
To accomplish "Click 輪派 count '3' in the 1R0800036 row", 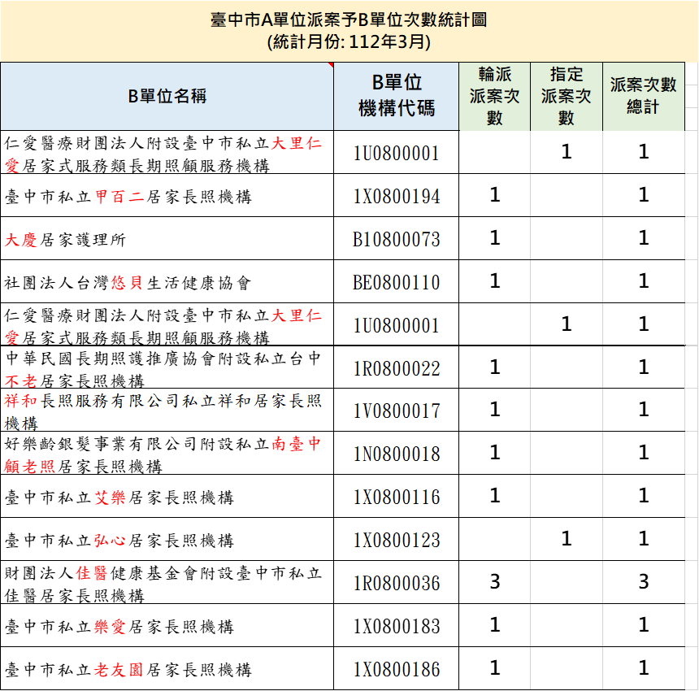I will 495,582.
